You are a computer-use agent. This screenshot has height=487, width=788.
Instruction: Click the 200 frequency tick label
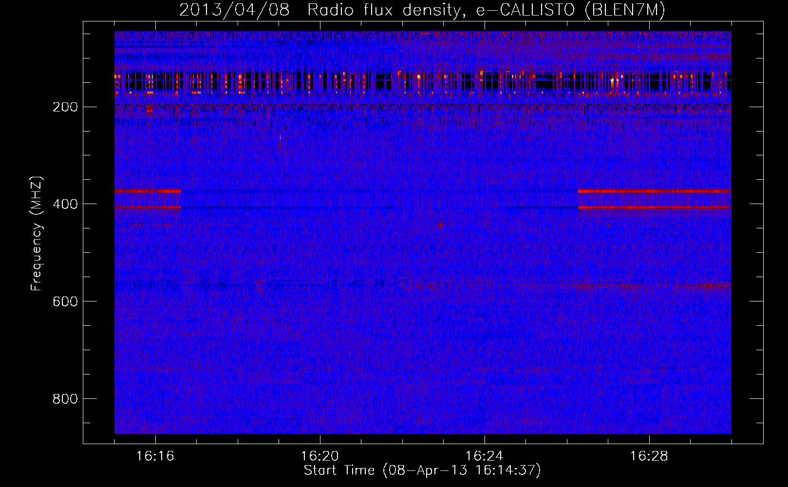65,107
